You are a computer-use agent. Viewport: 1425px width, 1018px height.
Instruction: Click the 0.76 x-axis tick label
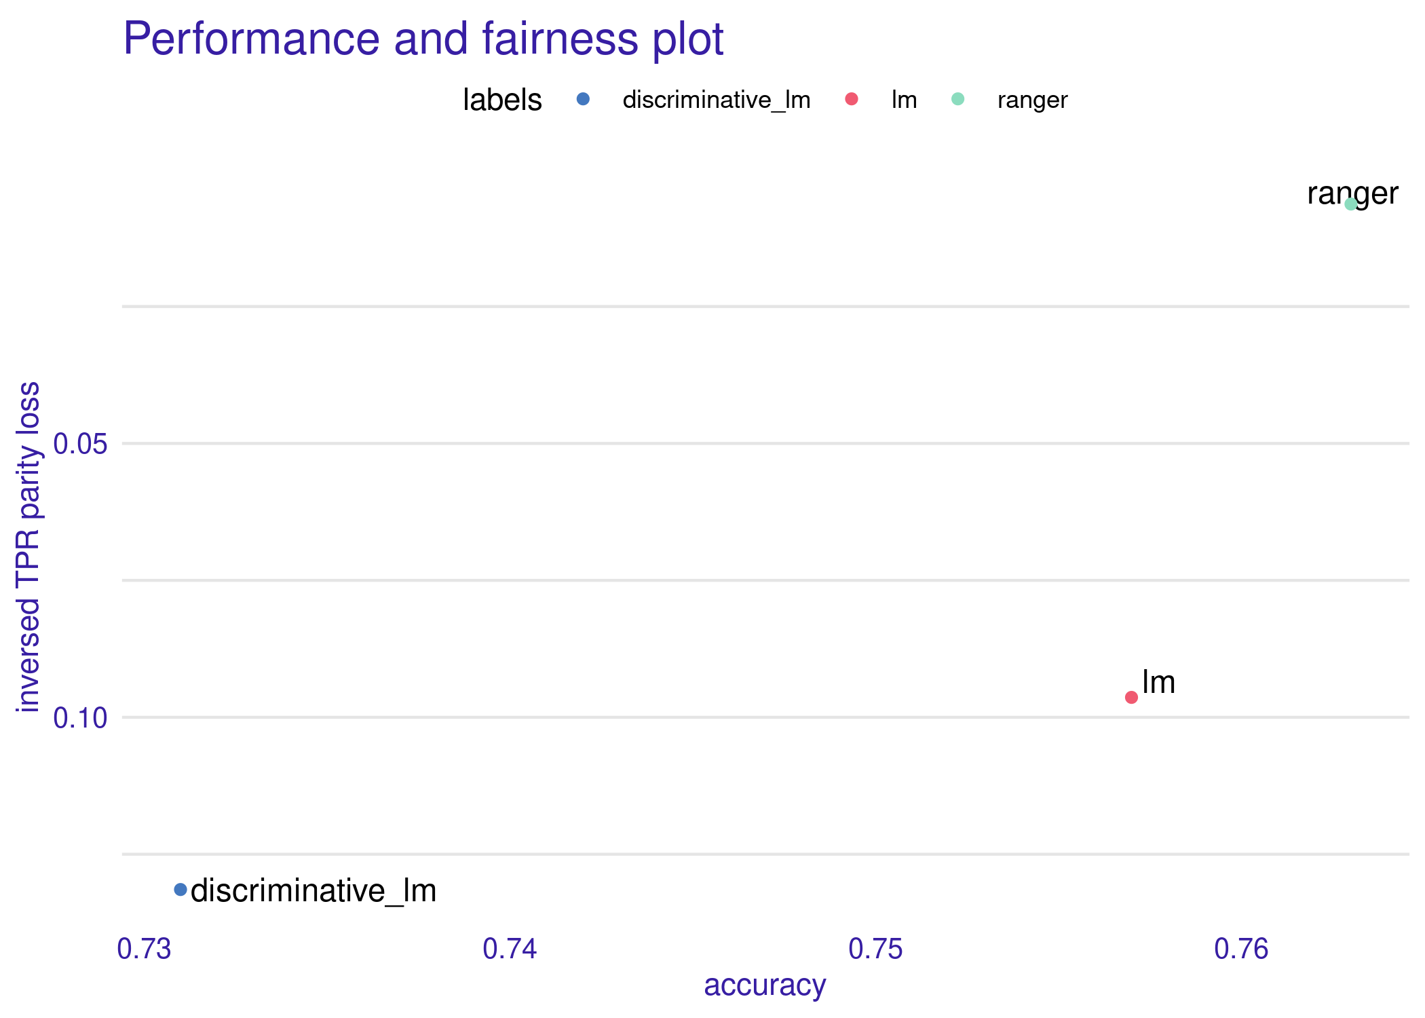pos(1241,949)
